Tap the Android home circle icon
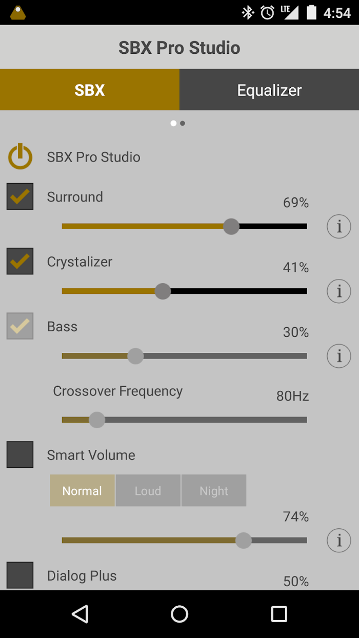Viewport: 359px width, 638px height. [x=180, y=614]
